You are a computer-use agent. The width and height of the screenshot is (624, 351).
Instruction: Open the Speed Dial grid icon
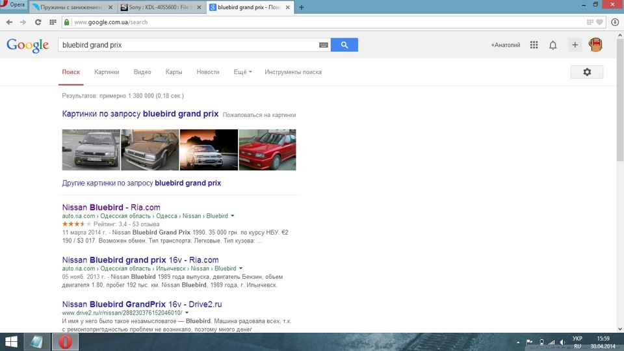(x=53, y=22)
